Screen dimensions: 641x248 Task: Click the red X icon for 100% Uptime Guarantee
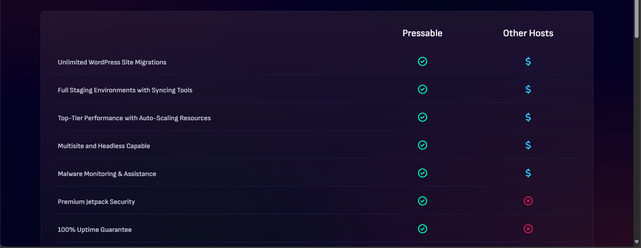click(528, 229)
